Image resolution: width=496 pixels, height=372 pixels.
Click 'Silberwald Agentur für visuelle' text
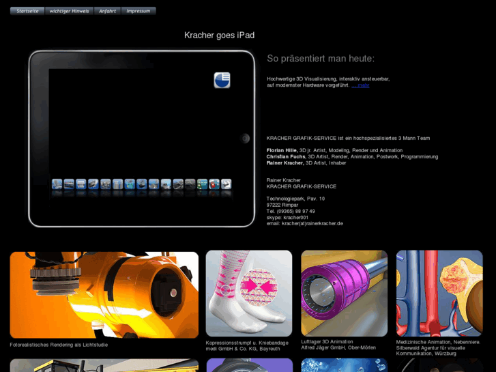point(431,348)
